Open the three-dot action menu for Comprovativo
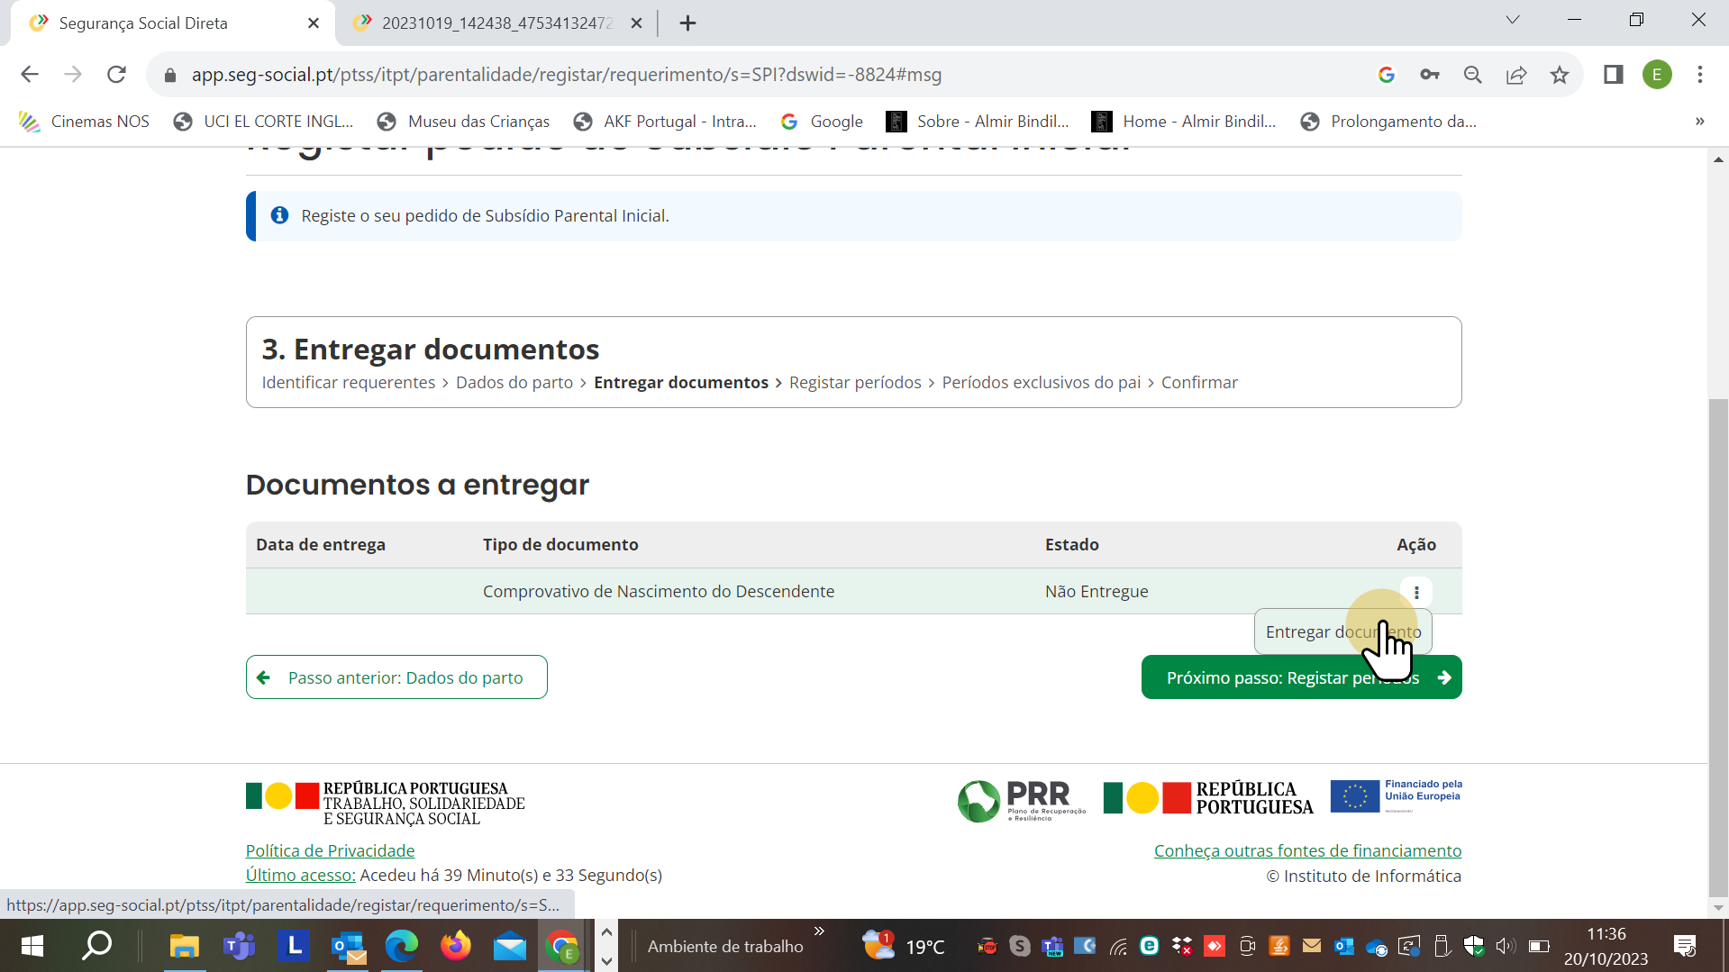Image resolution: width=1729 pixels, height=972 pixels. (x=1416, y=592)
